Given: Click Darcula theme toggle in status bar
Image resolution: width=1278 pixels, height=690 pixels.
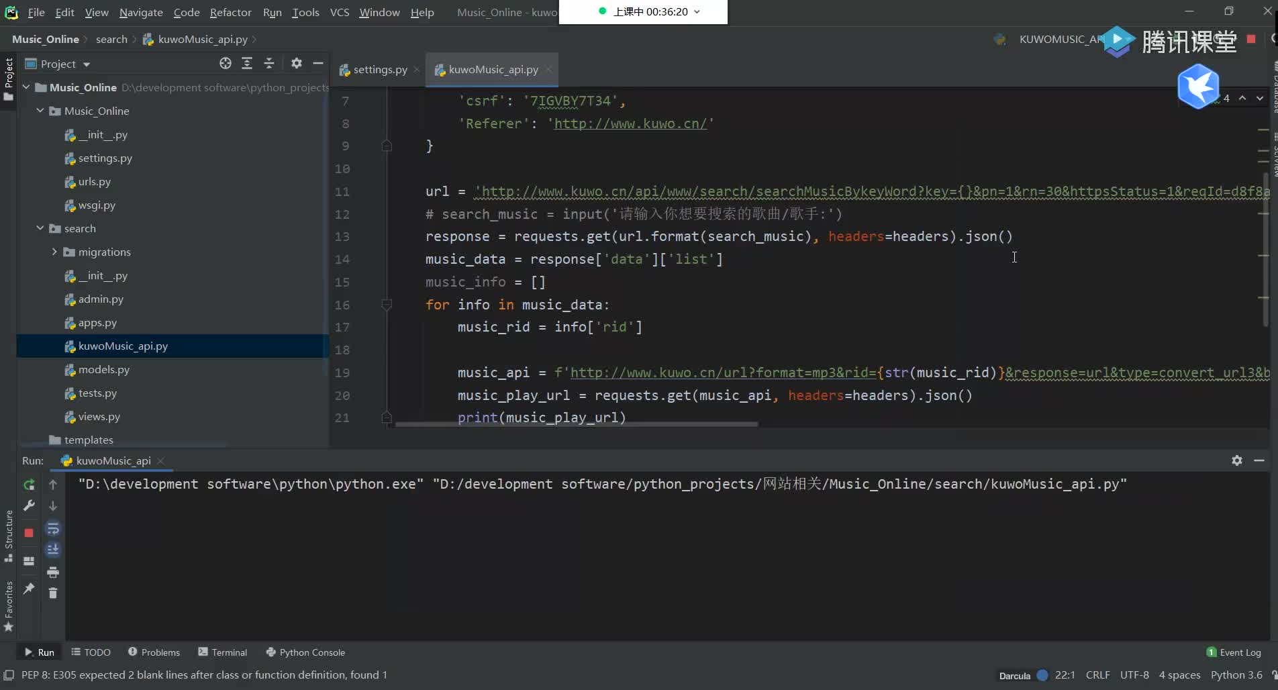Looking at the screenshot, I should click(x=1023, y=675).
